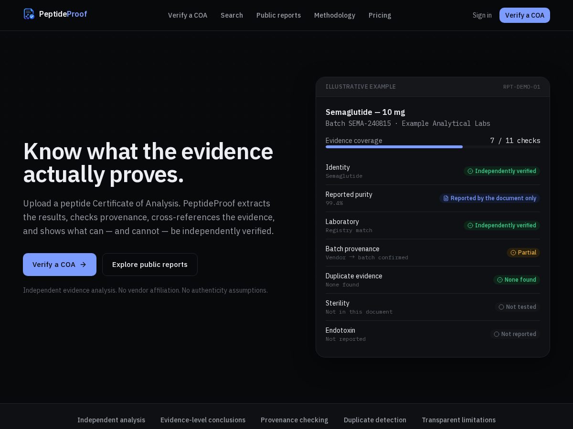Click the Sterility row label

338,303
